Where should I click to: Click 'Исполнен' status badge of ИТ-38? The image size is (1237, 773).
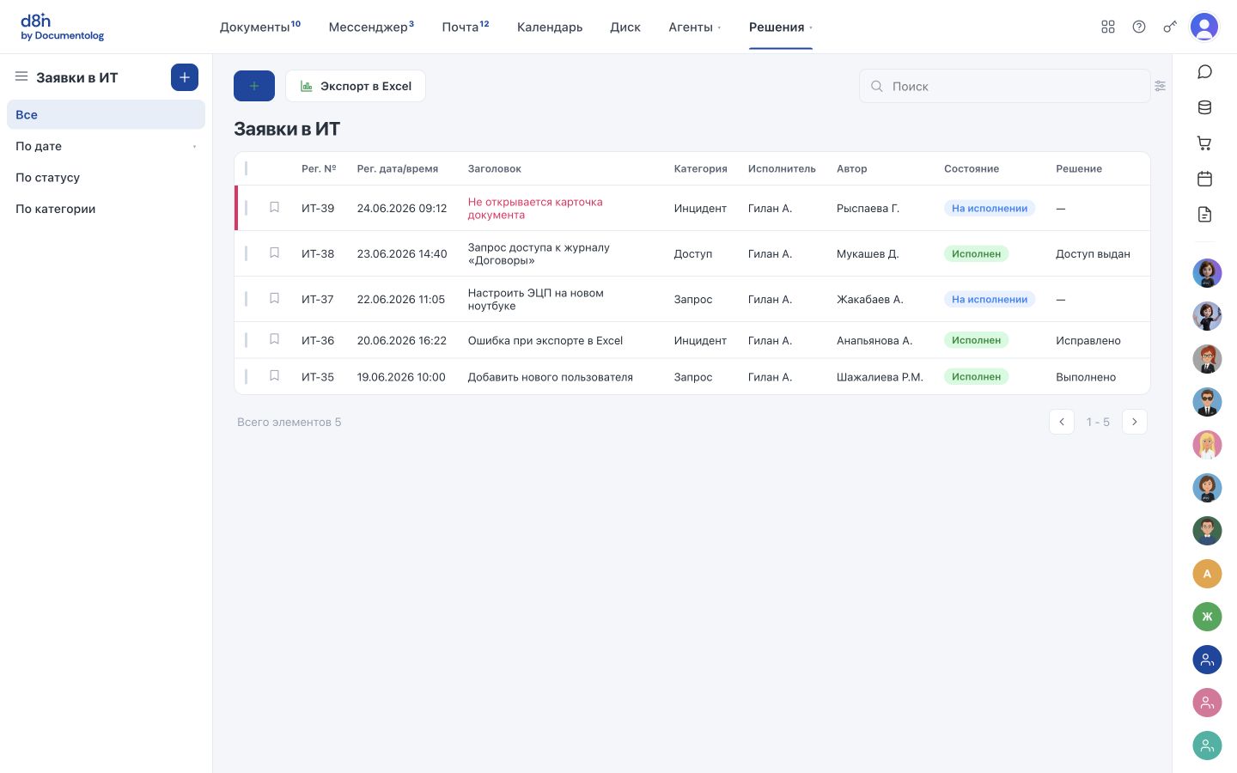click(977, 253)
